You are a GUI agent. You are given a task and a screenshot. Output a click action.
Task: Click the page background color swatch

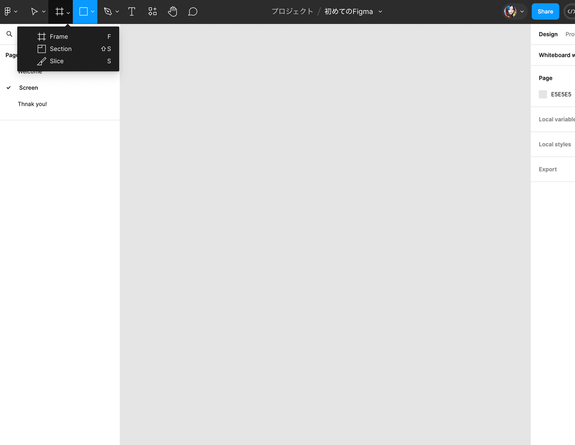543,94
